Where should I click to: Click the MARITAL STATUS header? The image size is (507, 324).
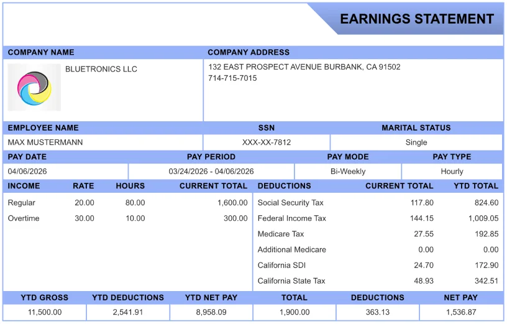coord(416,128)
